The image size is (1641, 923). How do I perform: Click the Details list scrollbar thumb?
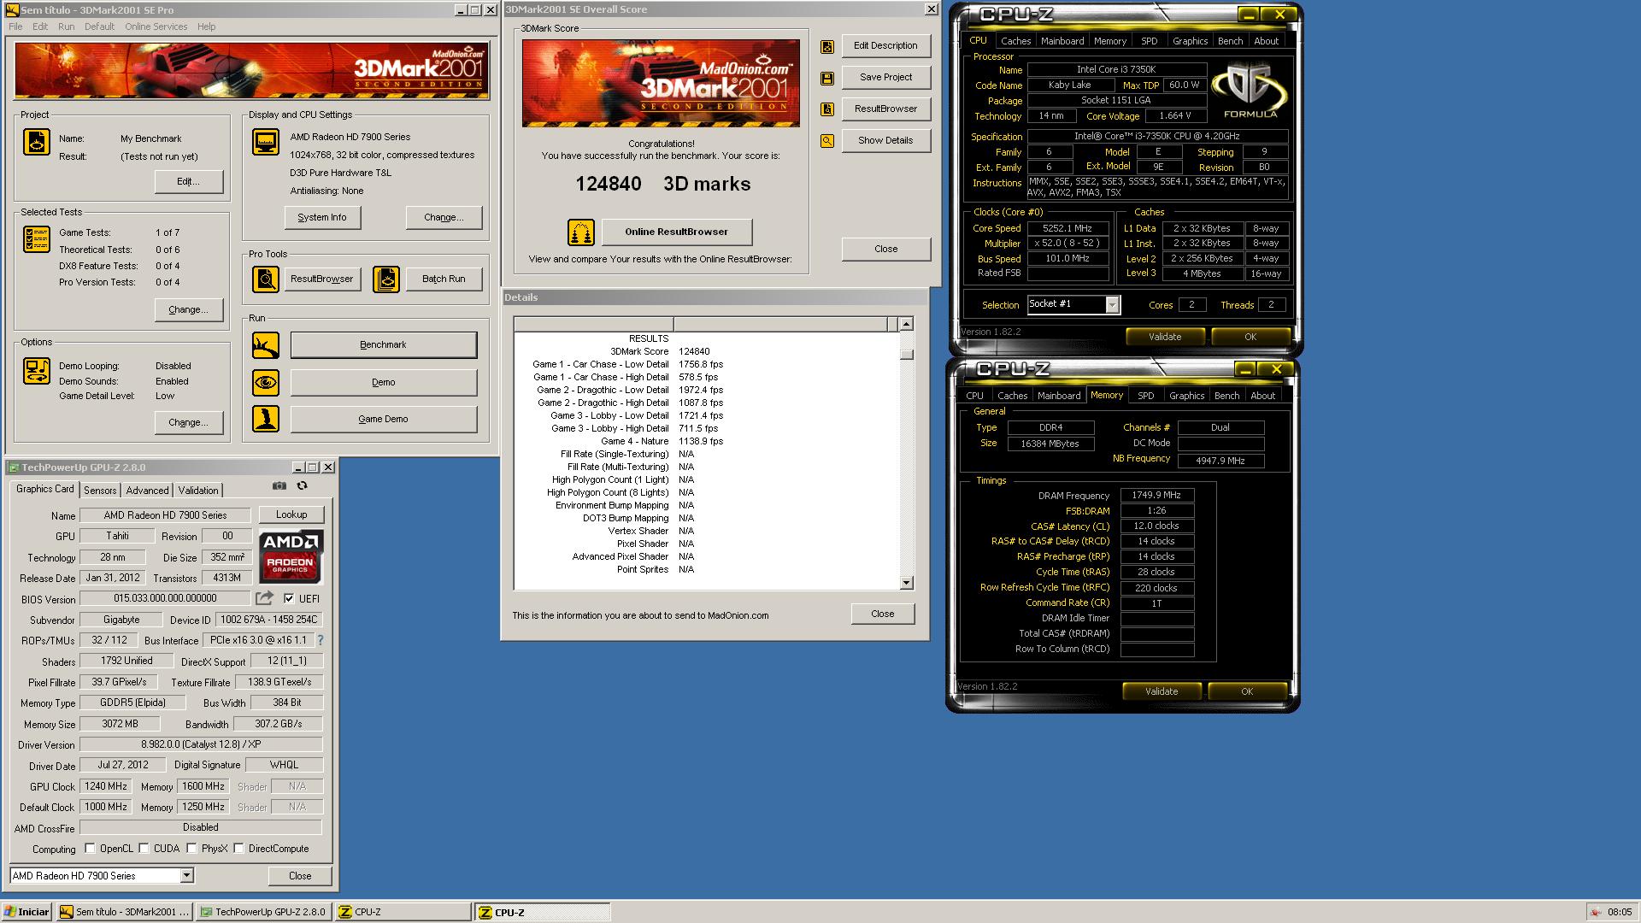click(907, 355)
